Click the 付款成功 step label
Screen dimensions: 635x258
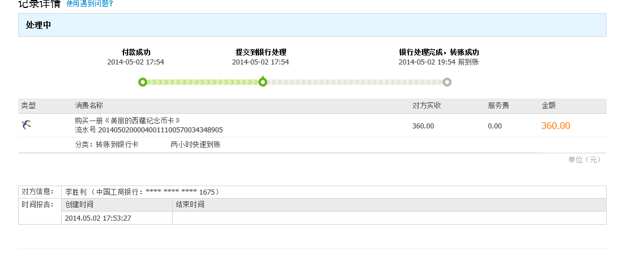point(136,52)
